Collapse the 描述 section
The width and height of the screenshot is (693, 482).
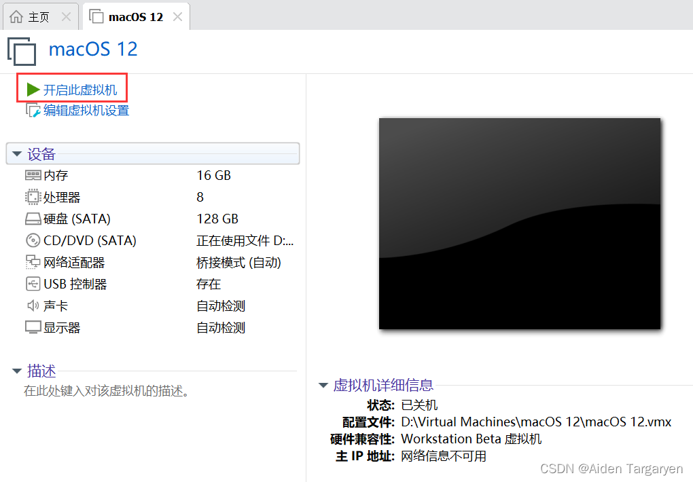[x=17, y=371]
